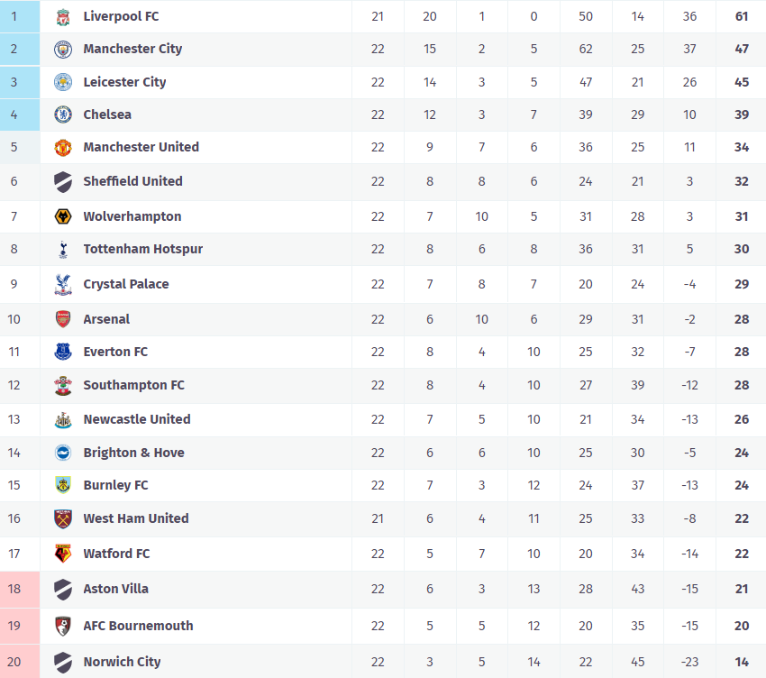
Task: Click the Leicester City fox crest
Action: coord(62,82)
